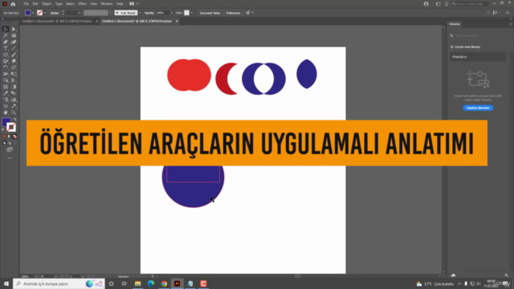The height and width of the screenshot is (289, 514).
Task: Set paint mode to None in toolbar
Action: pos(14,136)
